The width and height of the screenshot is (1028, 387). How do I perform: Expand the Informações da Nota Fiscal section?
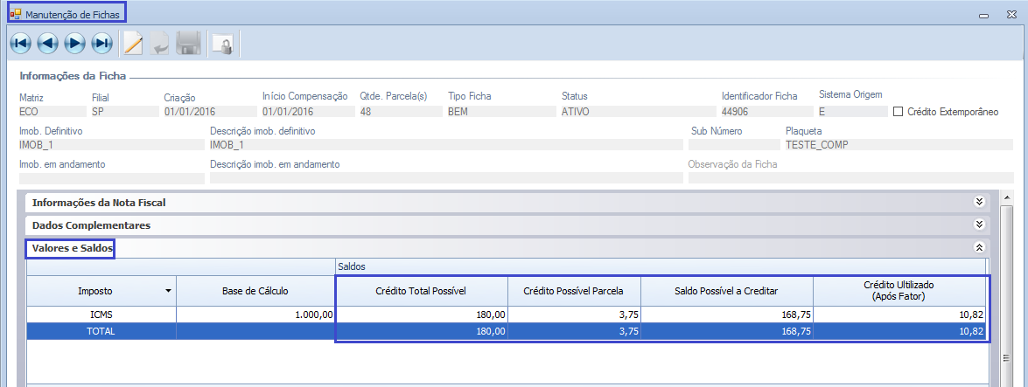tap(980, 203)
